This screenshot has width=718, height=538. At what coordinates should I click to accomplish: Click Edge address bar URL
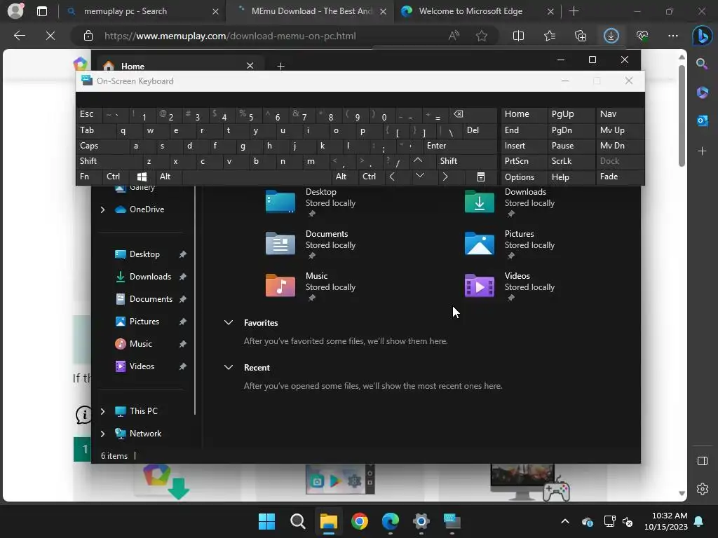coord(229,36)
